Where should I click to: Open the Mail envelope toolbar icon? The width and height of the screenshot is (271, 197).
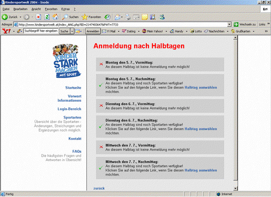click(117, 17)
